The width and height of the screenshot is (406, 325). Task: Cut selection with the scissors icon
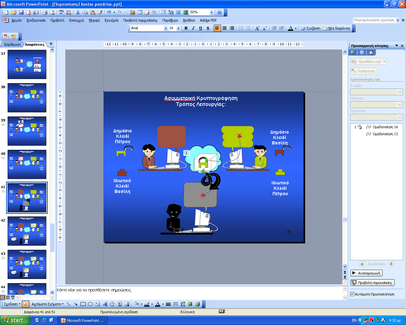pos(78,12)
